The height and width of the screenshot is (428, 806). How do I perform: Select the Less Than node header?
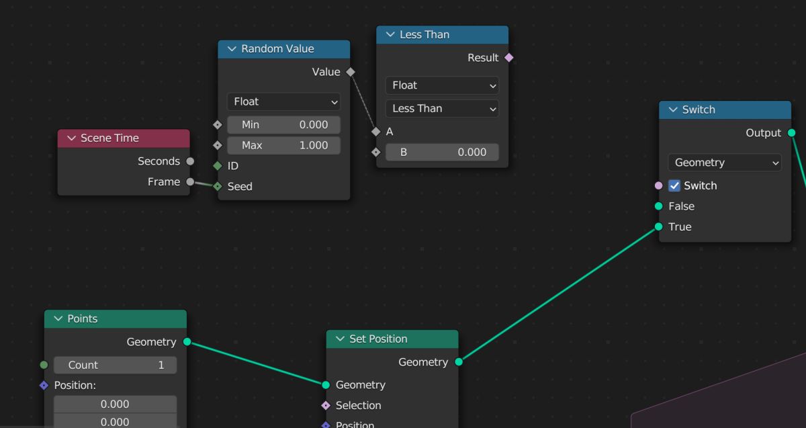pyautogui.click(x=443, y=35)
